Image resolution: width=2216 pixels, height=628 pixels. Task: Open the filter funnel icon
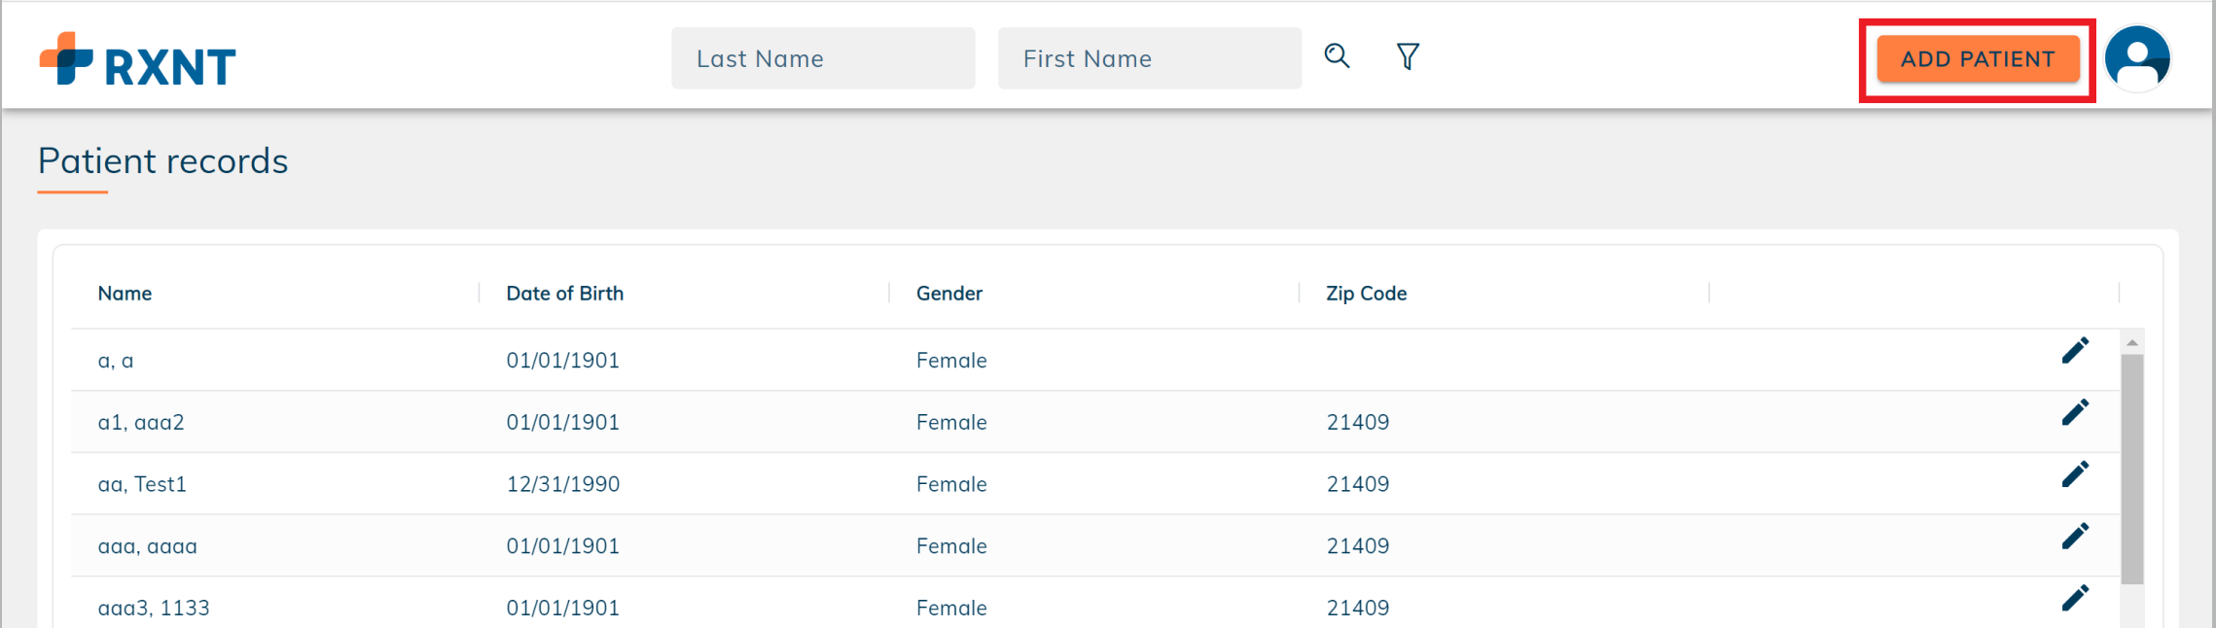pyautogui.click(x=1408, y=56)
